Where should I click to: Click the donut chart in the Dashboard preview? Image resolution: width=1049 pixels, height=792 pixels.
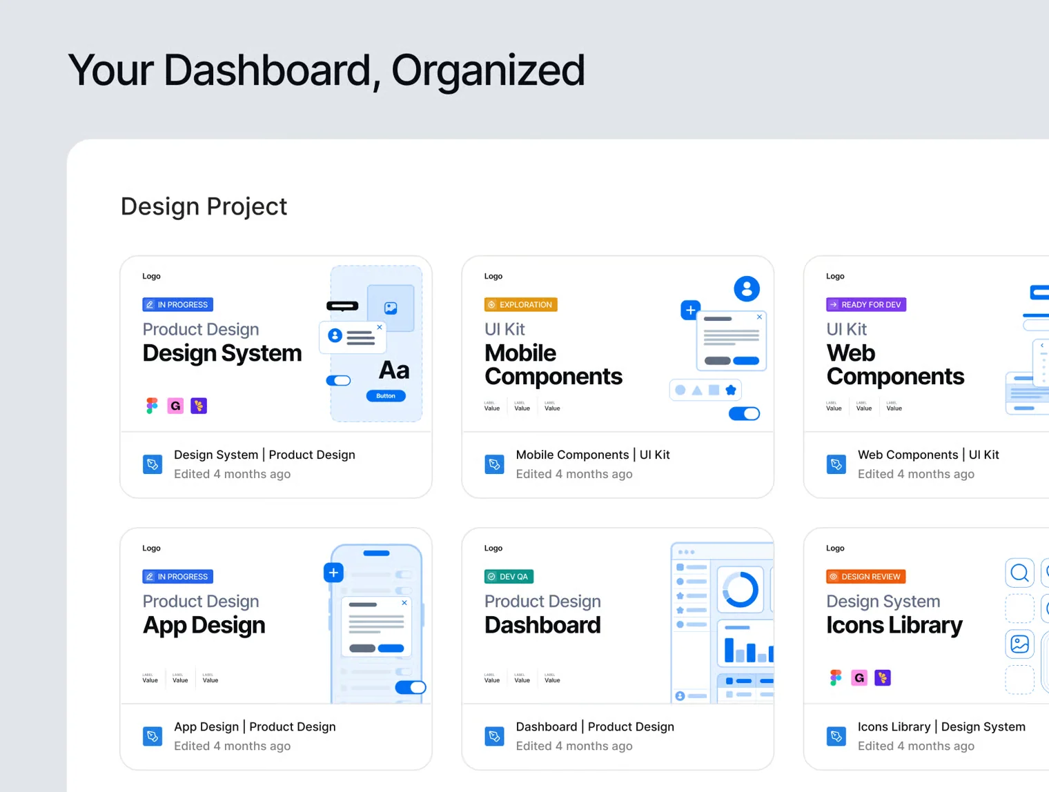[741, 589]
